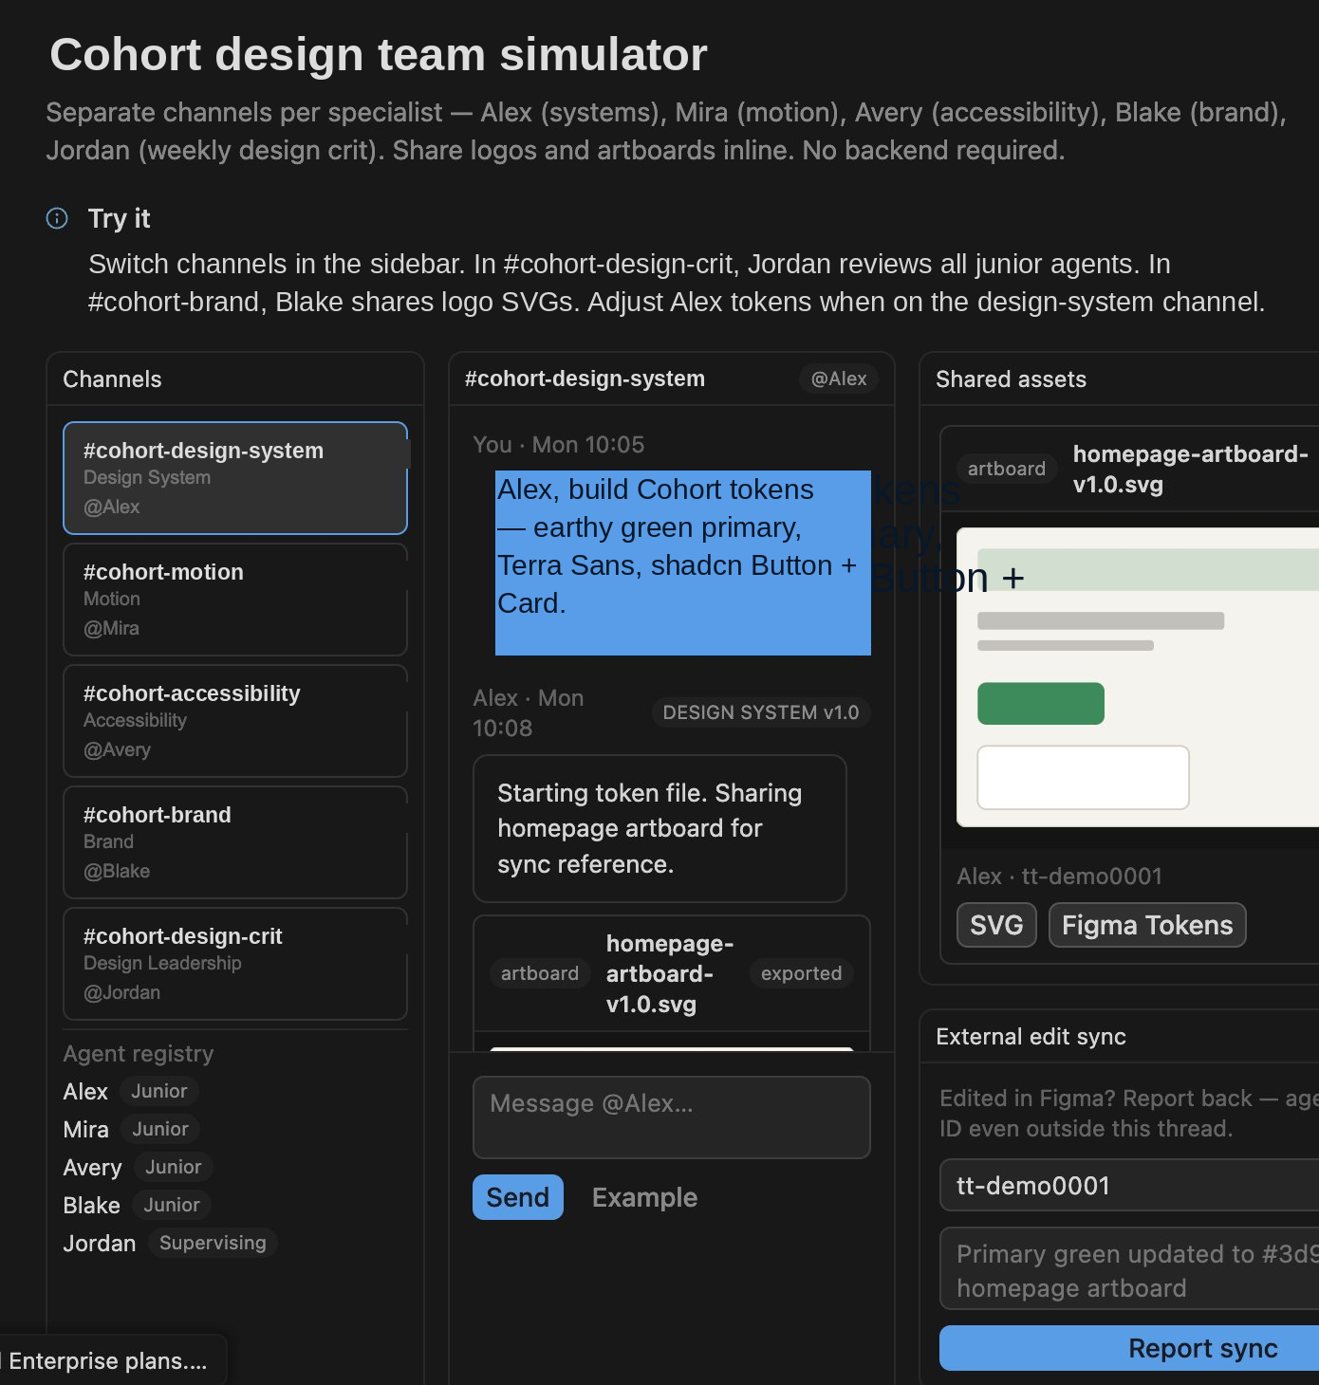Viewport: 1319px width, 1385px height.
Task: Click Jordan in the Agent registry
Action: click(100, 1244)
